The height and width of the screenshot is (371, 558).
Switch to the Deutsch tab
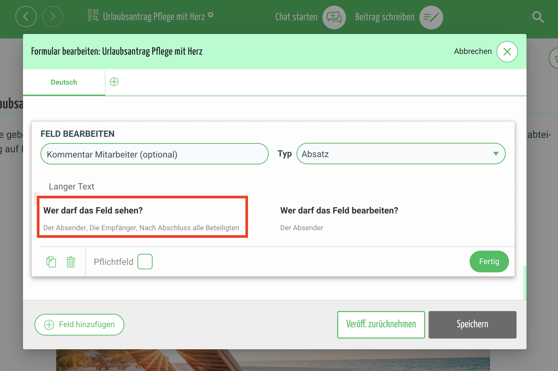tap(64, 82)
